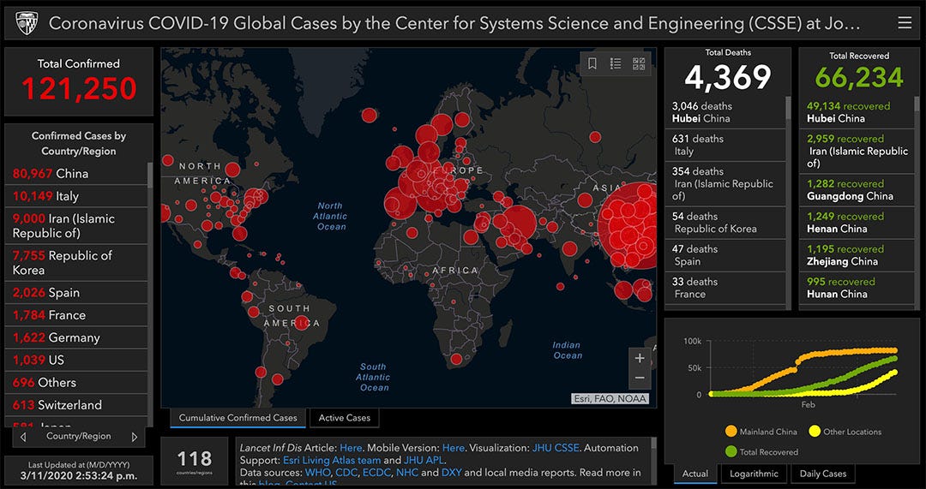This screenshot has height=489, width=926.
Task: Toggle Total Recovered green legend series
Action: click(761, 452)
